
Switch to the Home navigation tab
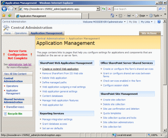coord(7,33)
